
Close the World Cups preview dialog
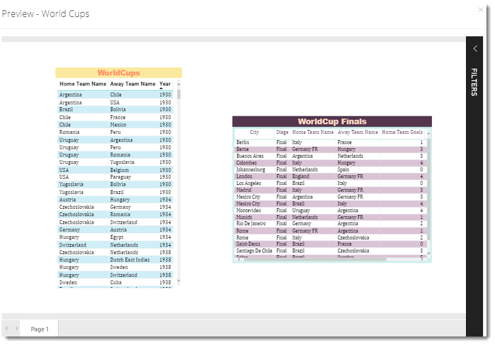click(480, 10)
